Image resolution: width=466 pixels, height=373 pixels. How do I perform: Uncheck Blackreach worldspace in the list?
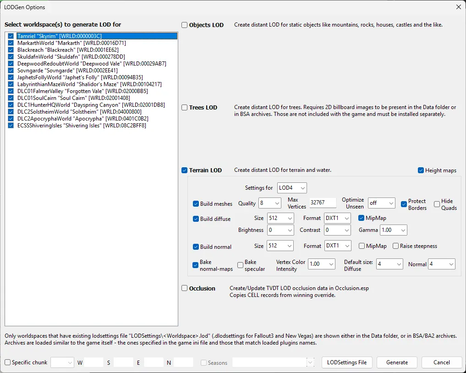point(11,50)
